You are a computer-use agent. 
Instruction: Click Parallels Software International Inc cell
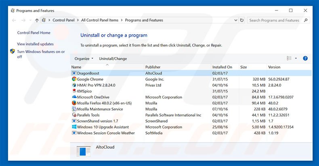(x=173, y=115)
